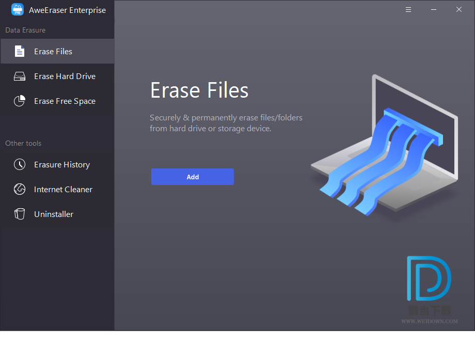Go to Erasure History label

62,165
